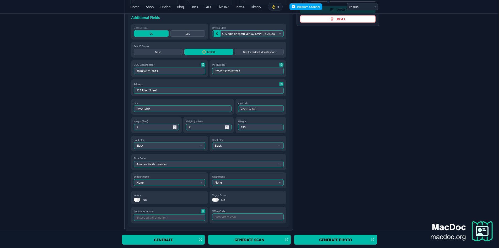The height and width of the screenshot is (248, 499).
Task: Click the Office Code input field
Action: coord(248,217)
